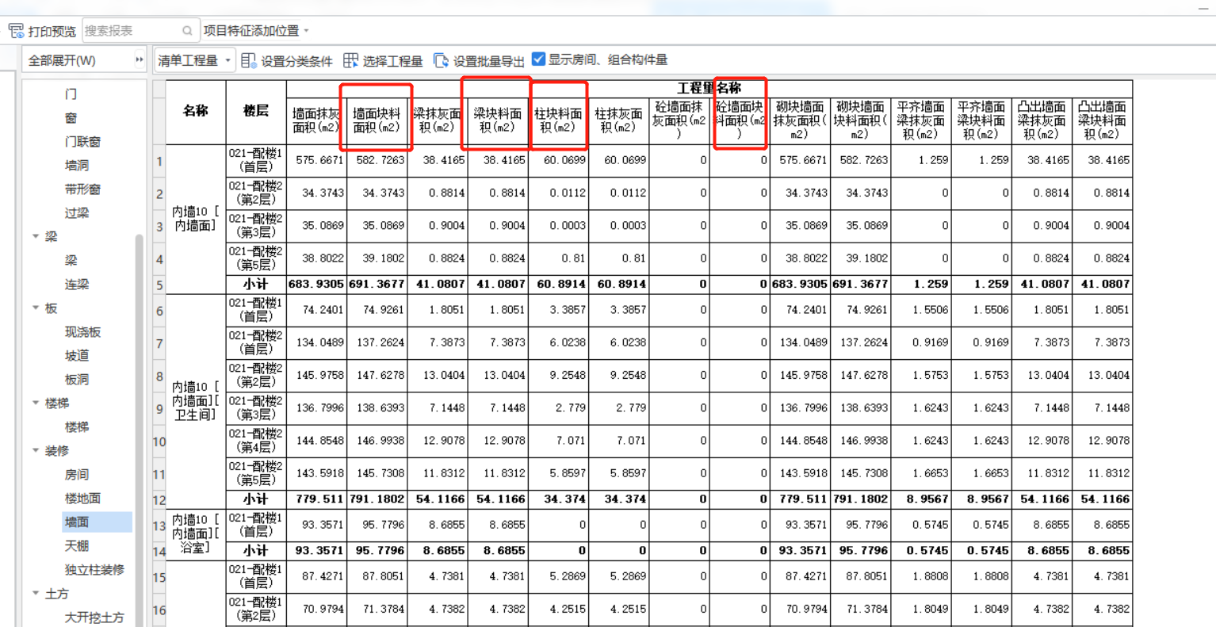1216x627 pixels.
Task: Click cell 内墙10 [内墙面][卫生间]
Action: (x=196, y=400)
